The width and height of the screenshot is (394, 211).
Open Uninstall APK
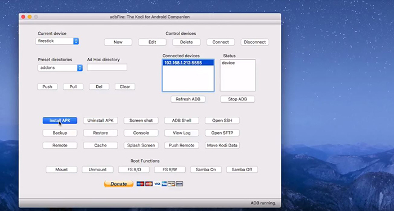pyautogui.click(x=101, y=121)
